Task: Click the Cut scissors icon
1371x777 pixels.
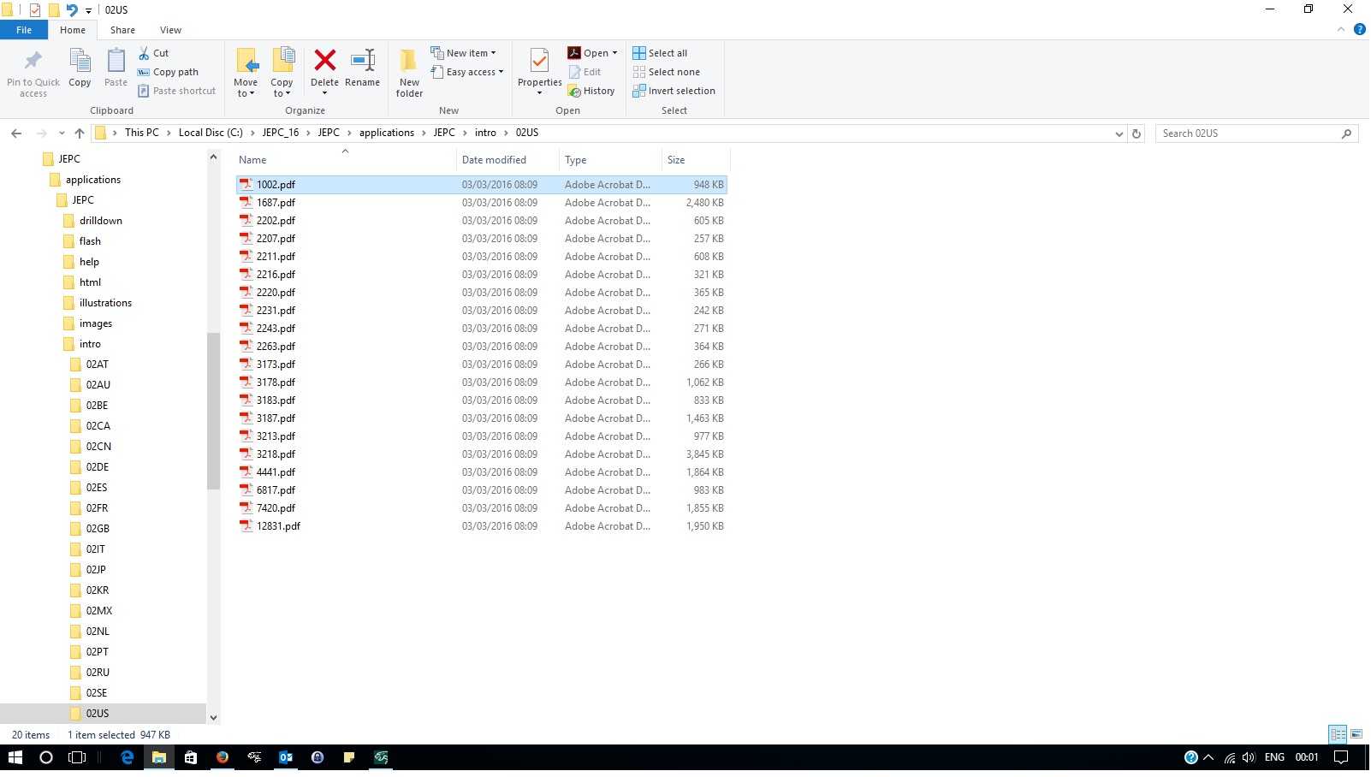Action: pyautogui.click(x=145, y=53)
